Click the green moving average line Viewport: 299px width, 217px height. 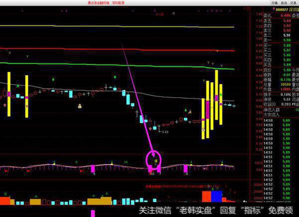pyautogui.click(x=117, y=65)
